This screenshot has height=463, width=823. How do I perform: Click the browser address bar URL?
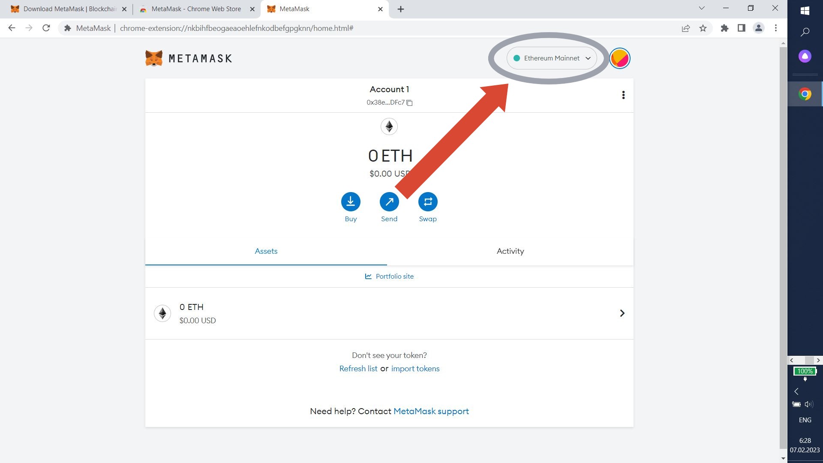tap(236, 28)
